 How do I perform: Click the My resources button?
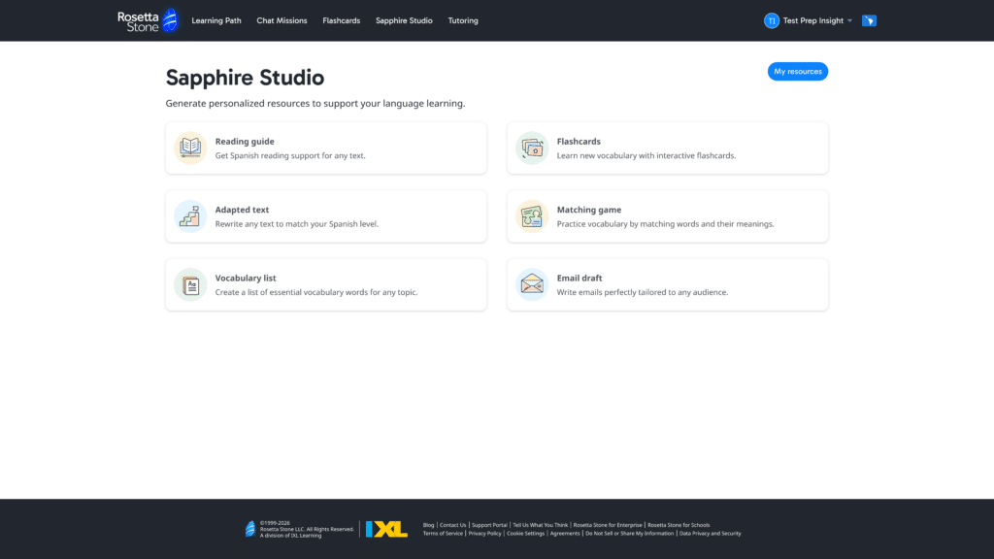tap(798, 72)
